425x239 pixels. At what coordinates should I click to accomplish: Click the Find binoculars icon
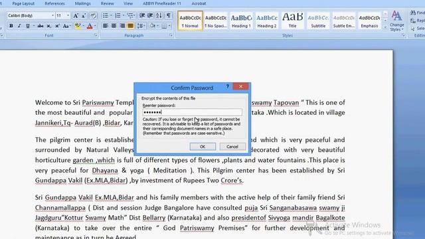click(x=413, y=13)
